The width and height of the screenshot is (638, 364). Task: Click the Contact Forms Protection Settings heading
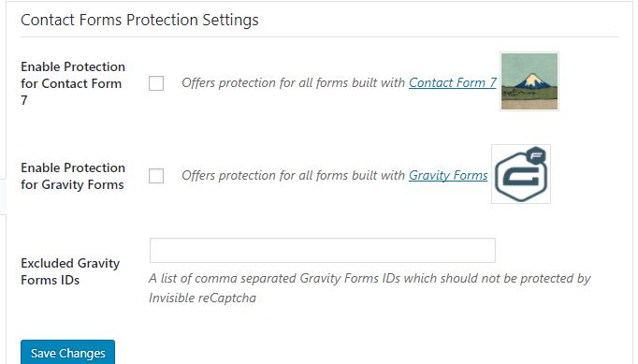click(139, 20)
